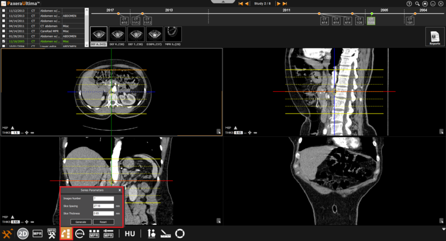Open the sagittal viewport MIP arrow
Image resolution: width=446 pixels, height=241 pixels.
(235, 127)
